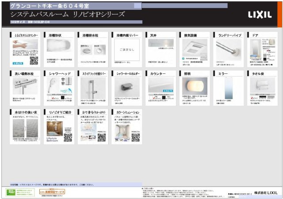Select the ceiling image under 天井

(161, 43)
